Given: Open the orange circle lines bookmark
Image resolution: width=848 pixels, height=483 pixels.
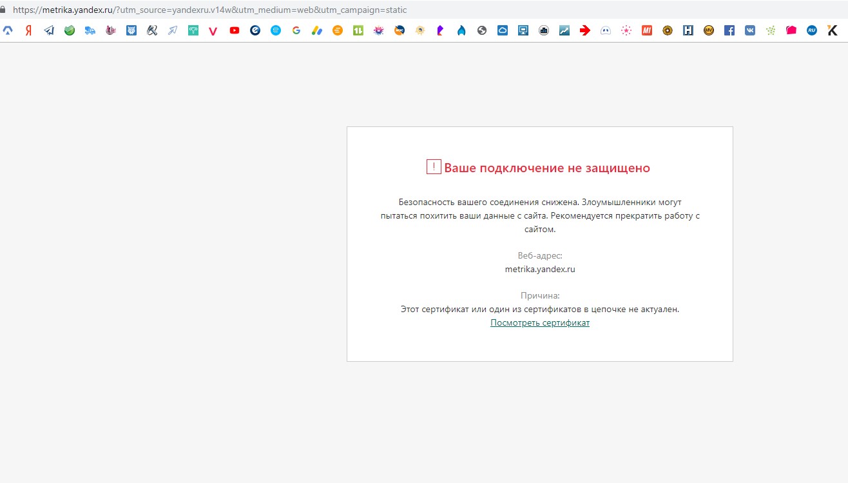Looking at the screenshot, I should (338, 30).
